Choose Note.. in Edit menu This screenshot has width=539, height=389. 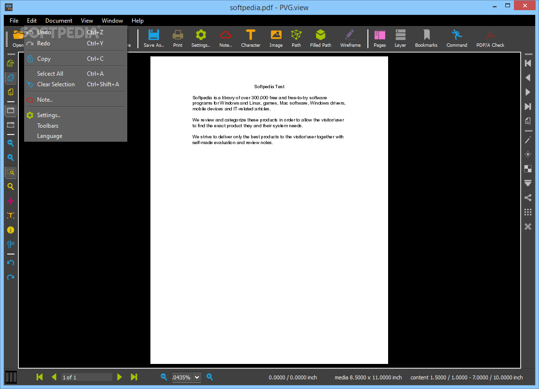tap(76, 100)
